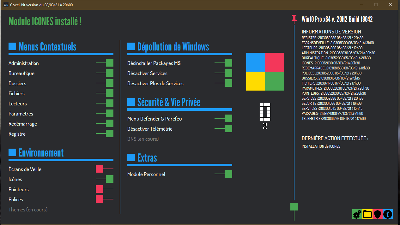Toggle Désinstaller Packages M$ switch

point(223,63)
